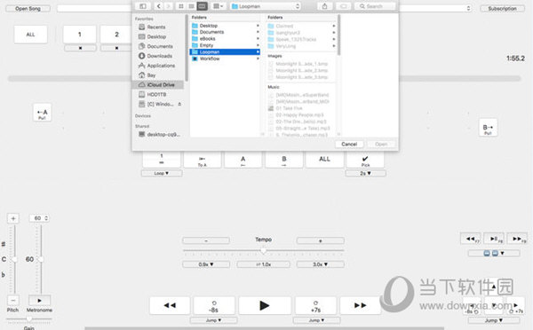Click the small rewind F7 button
The width and height of the screenshot is (533, 330).
471,239
